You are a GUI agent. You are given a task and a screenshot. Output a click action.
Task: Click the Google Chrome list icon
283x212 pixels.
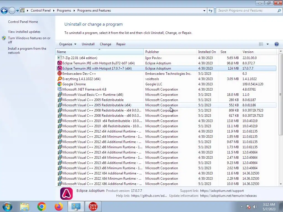click(x=59, y=84)
